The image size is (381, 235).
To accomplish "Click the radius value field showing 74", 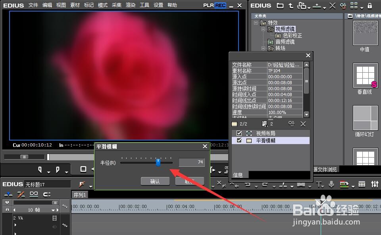I will 192,162.
